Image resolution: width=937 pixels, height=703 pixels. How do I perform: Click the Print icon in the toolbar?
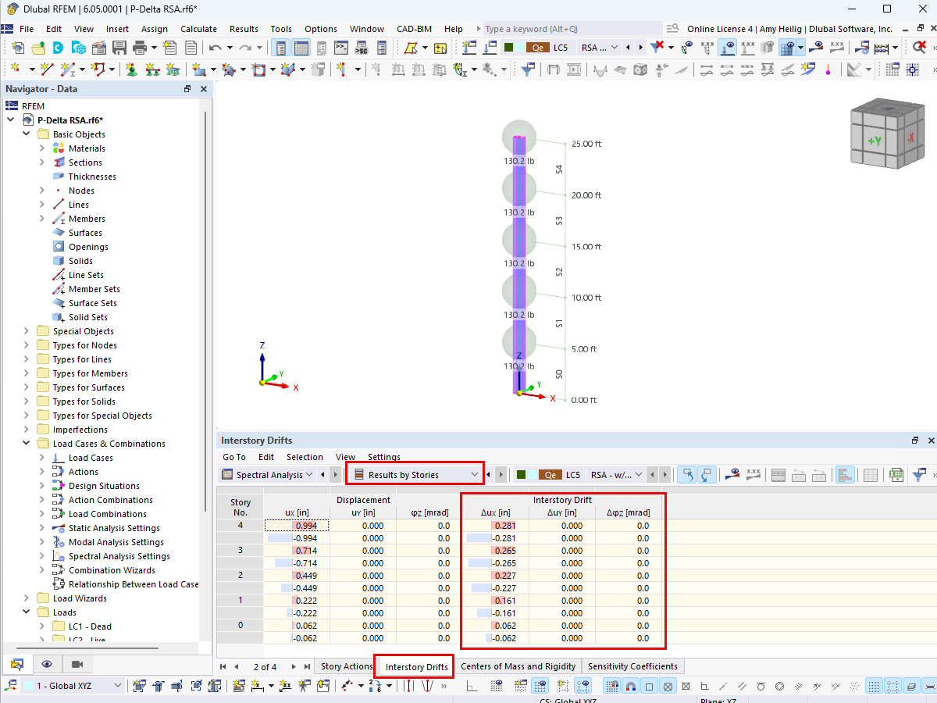138,48
